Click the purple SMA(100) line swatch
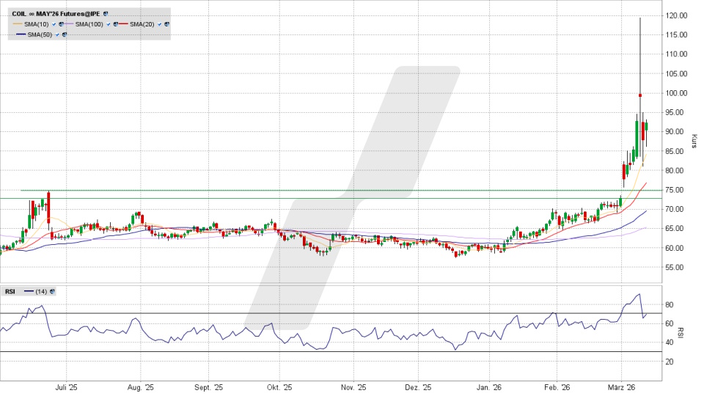Image resolution: width=704 pixels, height=396 pixels. pyautogui.click(x=70, y=24)
